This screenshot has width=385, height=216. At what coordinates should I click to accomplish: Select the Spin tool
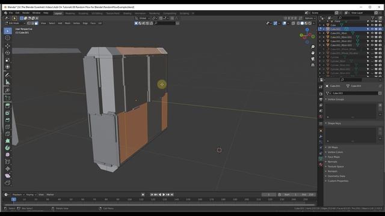tap(8, 148)
